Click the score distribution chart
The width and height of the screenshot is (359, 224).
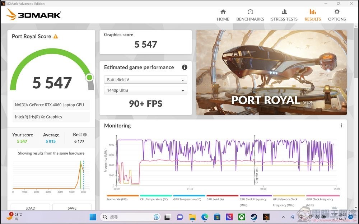pyautogui.click(x=51, y=176)
